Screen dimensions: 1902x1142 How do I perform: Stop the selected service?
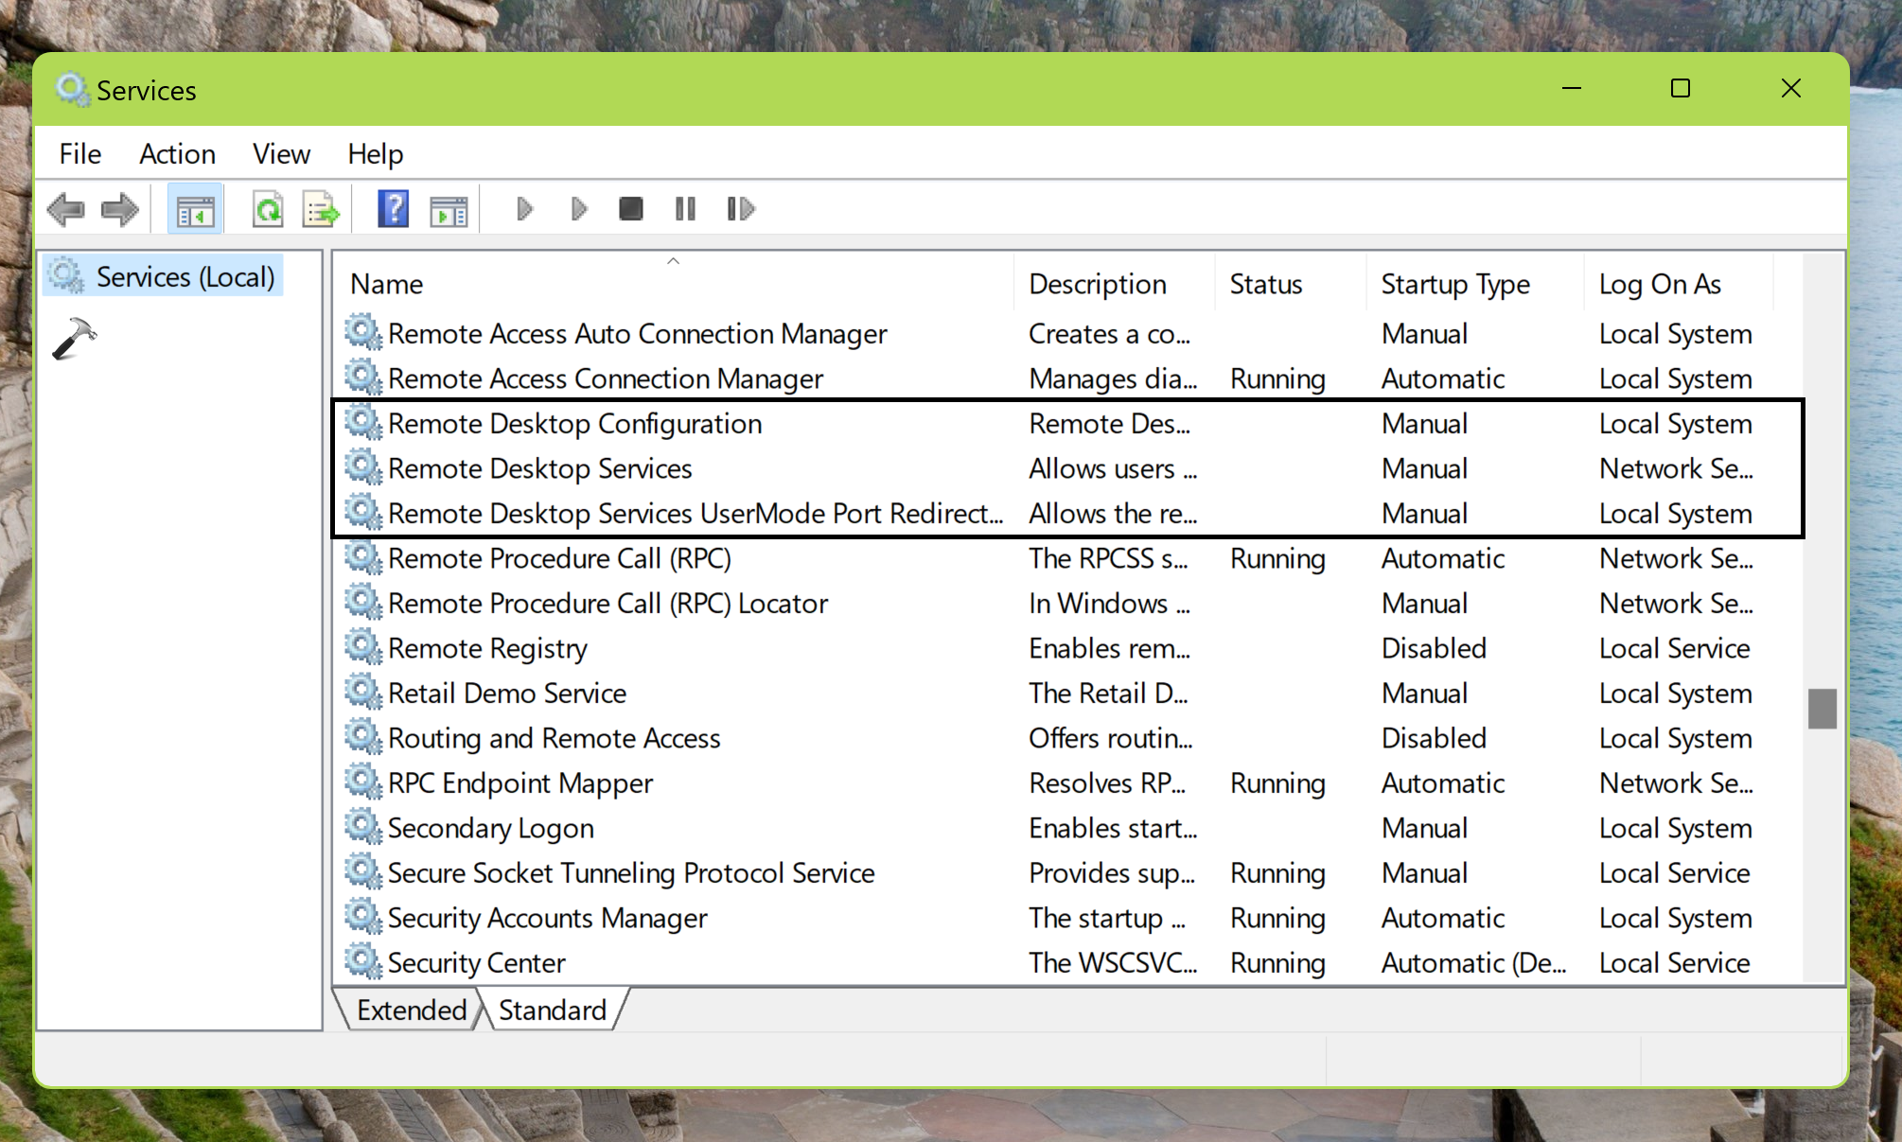[630, 209]
